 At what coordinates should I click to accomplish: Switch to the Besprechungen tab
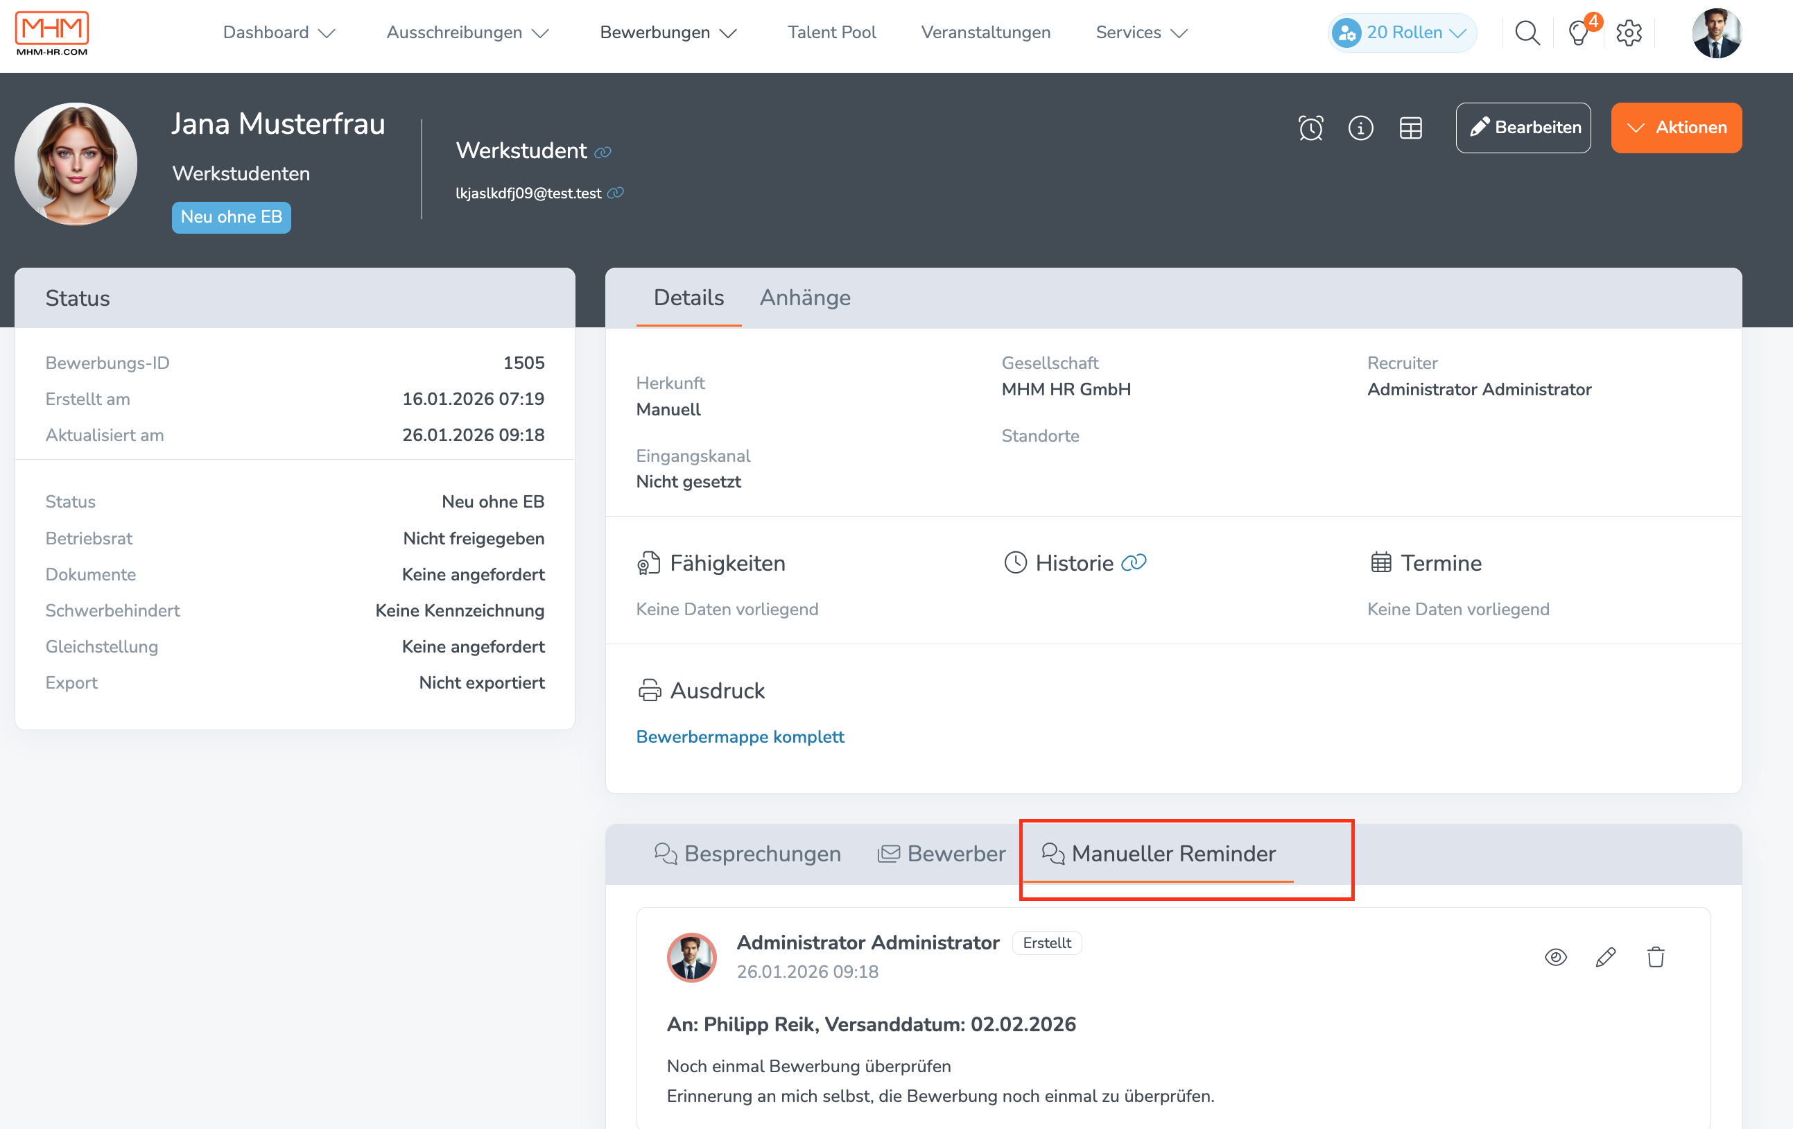coord(747,854)
